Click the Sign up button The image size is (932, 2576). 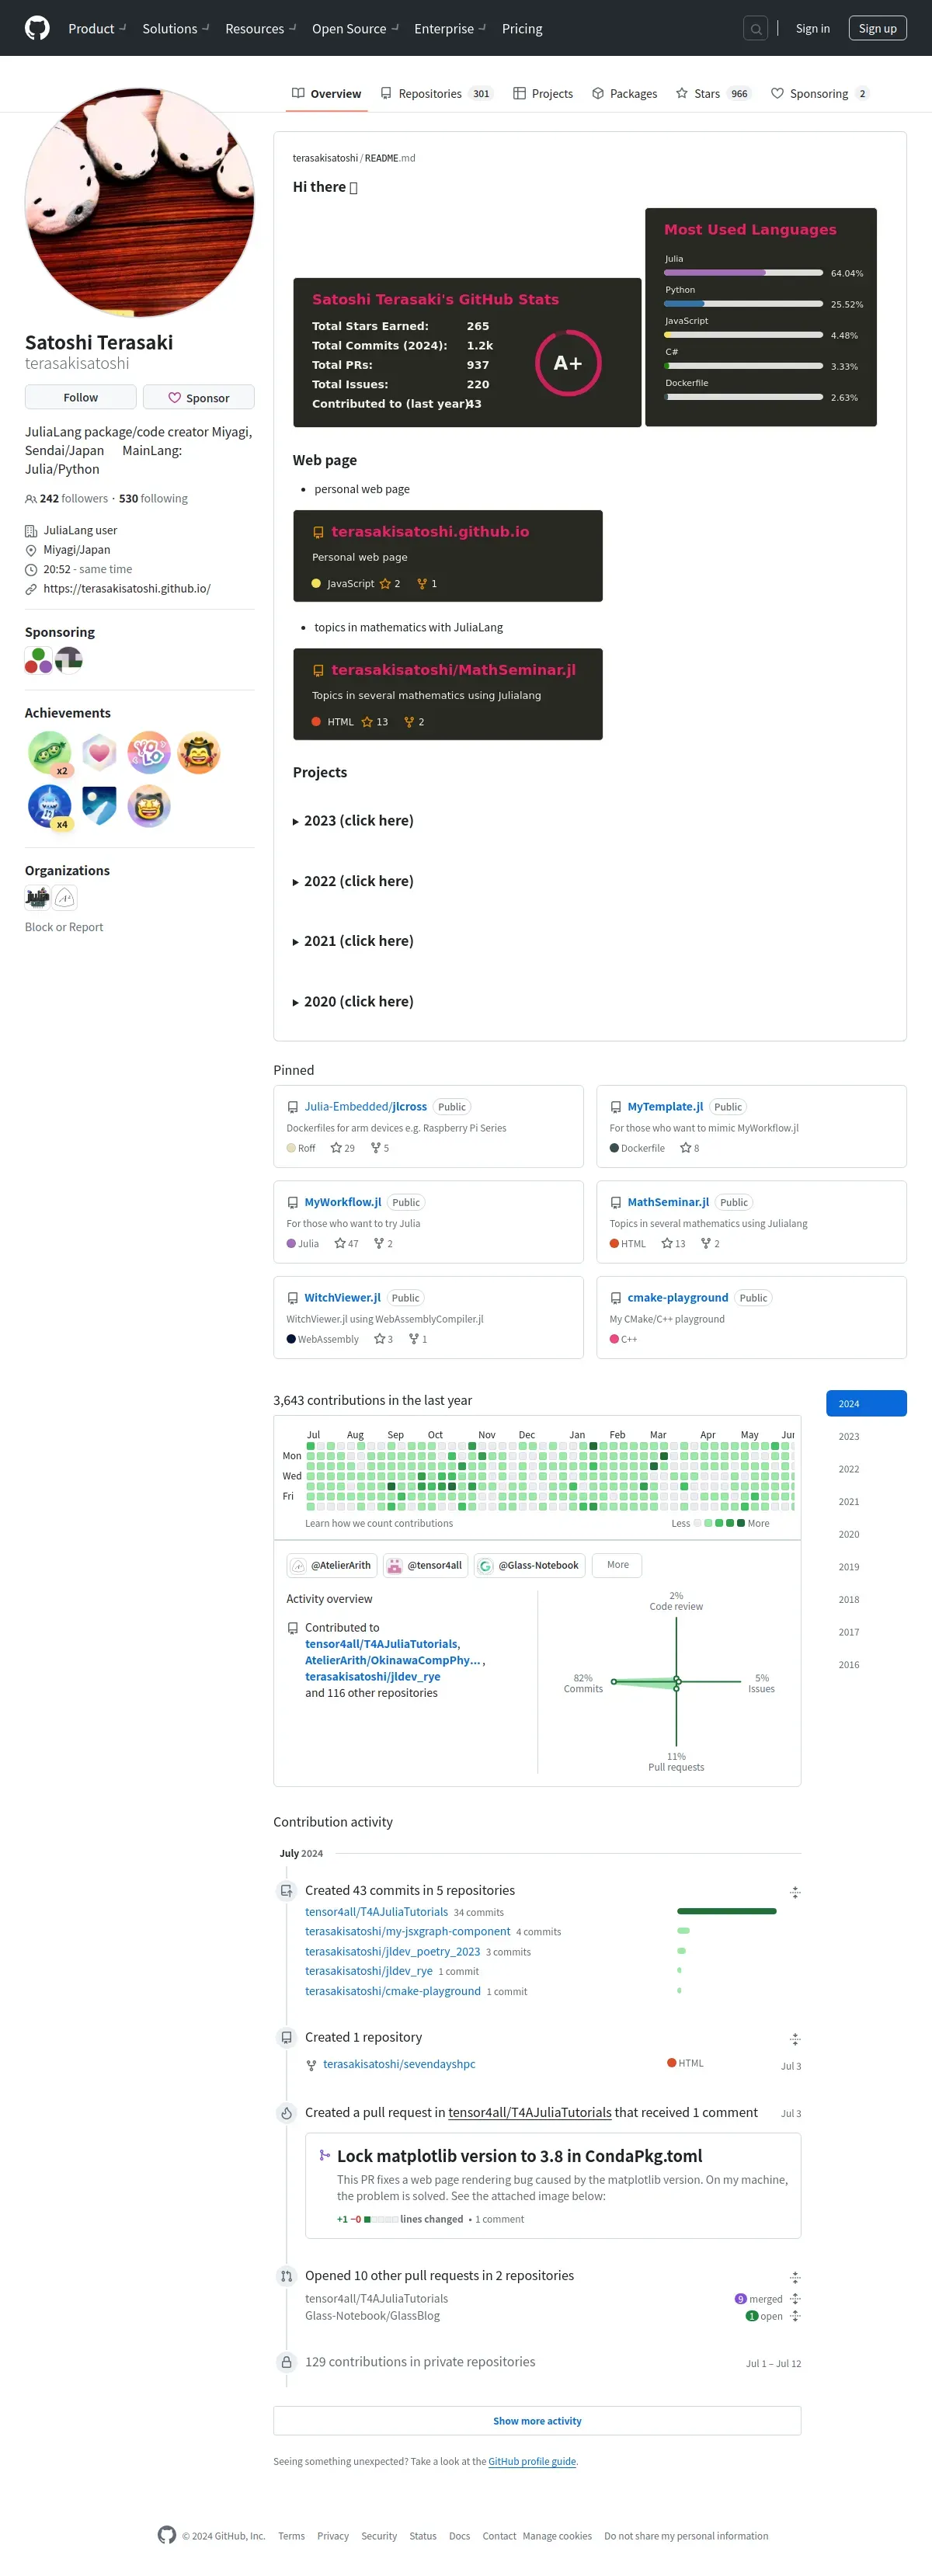[877, 29]
